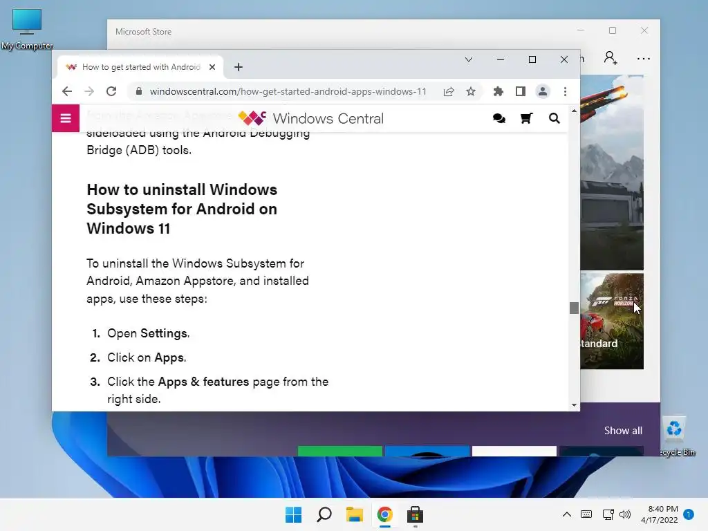Click Microsoft Store taskbar icon

coord(415,514)
